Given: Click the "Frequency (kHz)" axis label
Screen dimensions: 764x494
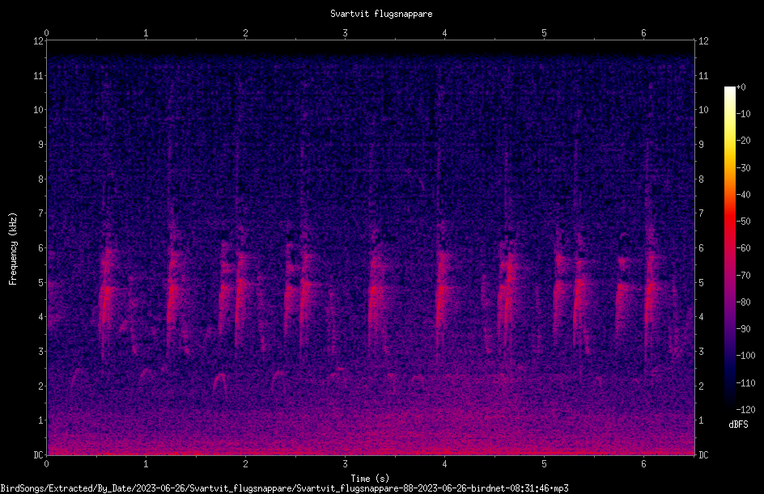Looking at the screenshot, I should (x=13, y=248).
